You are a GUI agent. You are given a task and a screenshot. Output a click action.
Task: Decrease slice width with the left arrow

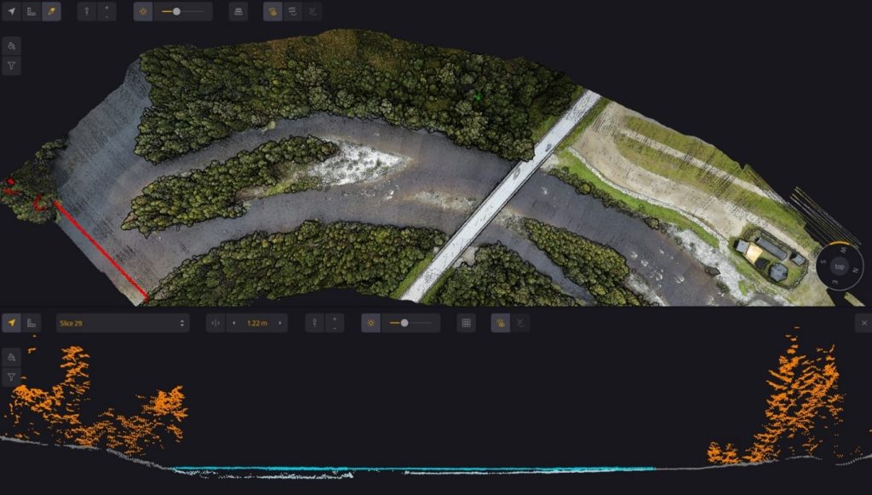[233, 323]
